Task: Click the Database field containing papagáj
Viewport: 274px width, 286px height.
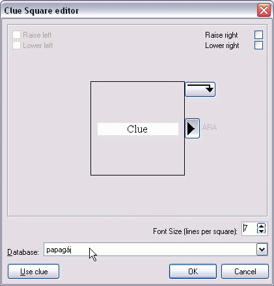Action: (x=150, y=250)
